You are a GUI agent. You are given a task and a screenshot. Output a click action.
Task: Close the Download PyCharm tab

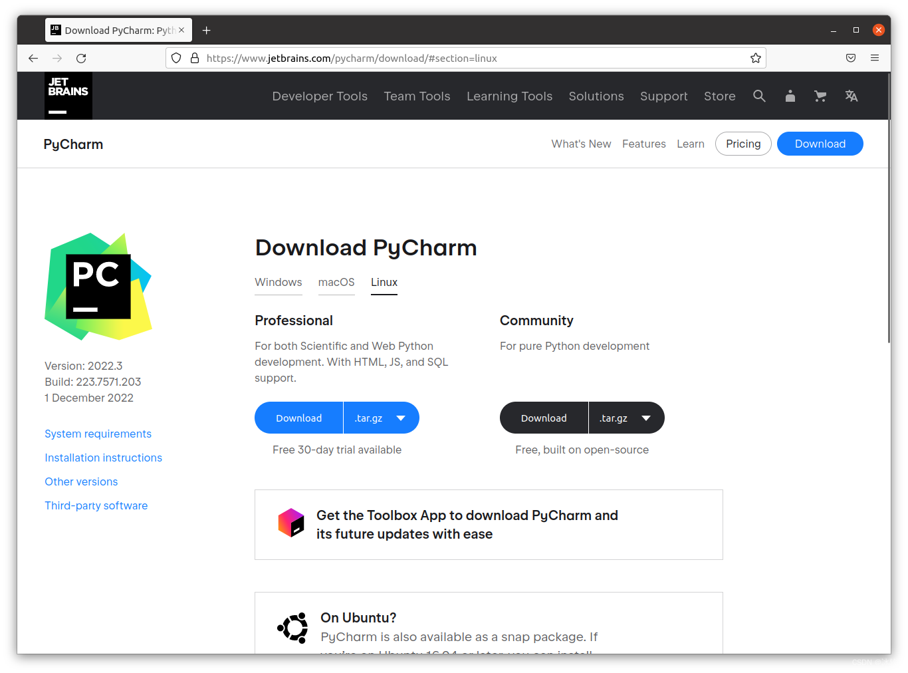pos(181,30)
